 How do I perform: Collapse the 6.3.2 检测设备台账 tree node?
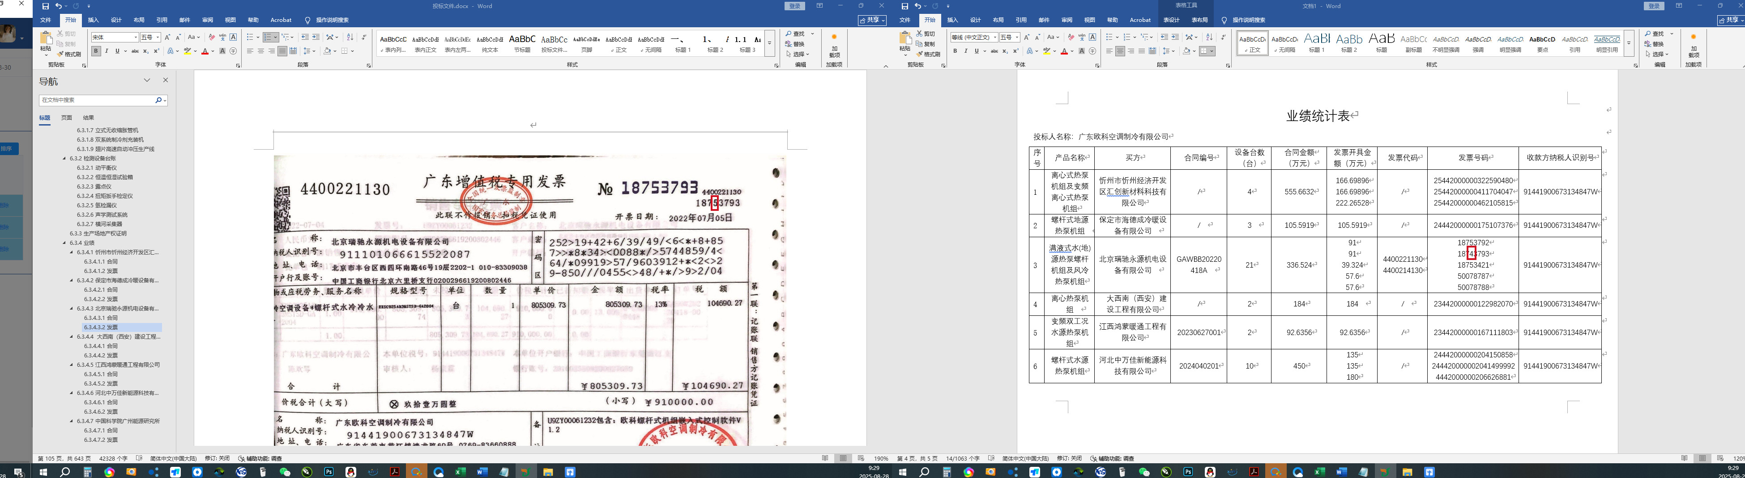pos(64,158)
